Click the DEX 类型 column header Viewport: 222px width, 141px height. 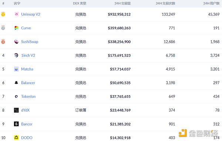tap(80, 3)
